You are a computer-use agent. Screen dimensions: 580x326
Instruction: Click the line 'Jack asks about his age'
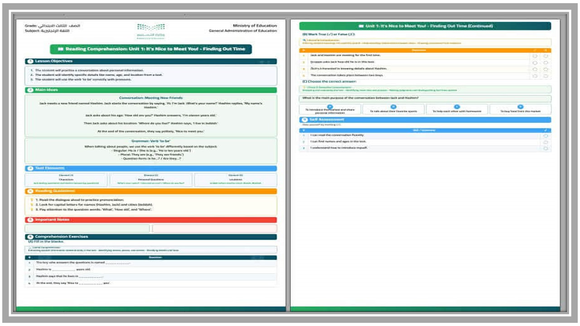pos(150,115)
